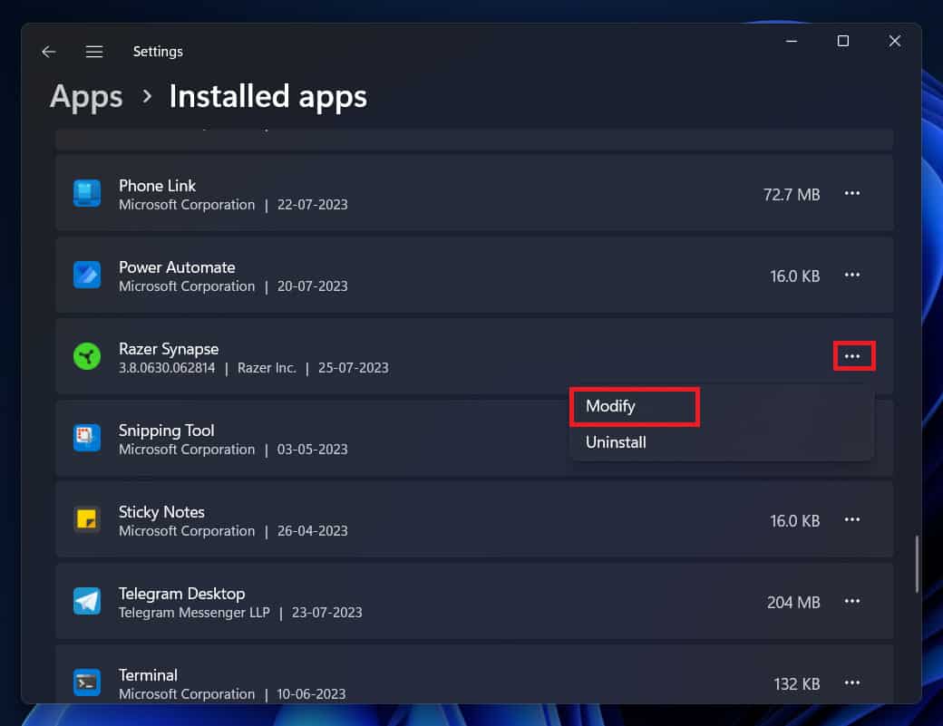The height and width of the screenshot is (726, 943).
Task: Click the Sticky Notes app icon
Action: tap(87, 520)
